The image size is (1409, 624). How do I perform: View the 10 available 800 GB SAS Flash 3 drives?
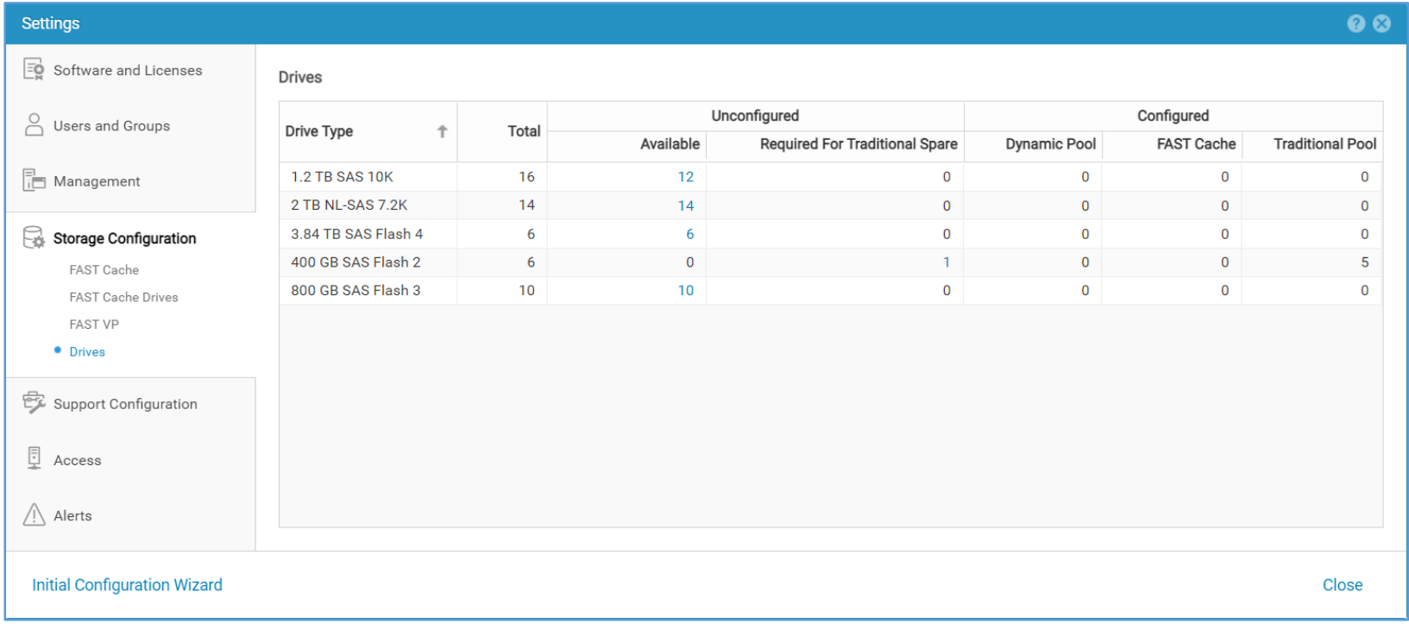[685, 291]
